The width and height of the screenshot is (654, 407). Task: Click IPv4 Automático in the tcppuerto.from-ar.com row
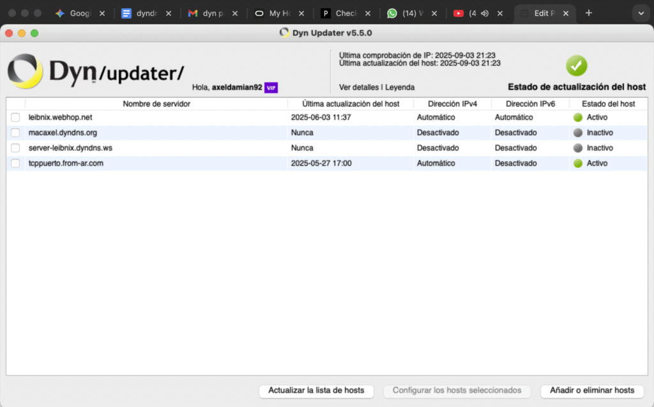coord(436,163)
